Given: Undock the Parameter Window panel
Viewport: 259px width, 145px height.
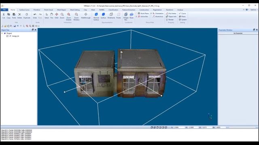Looking at the screenshot, I should [x=254, y=30].
